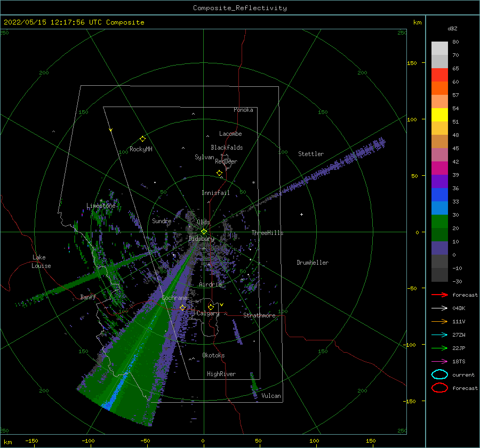Click the dark green 10-20 dBZ swatch
Viewport: 480px width, 448px height.
tap(439, 235)
